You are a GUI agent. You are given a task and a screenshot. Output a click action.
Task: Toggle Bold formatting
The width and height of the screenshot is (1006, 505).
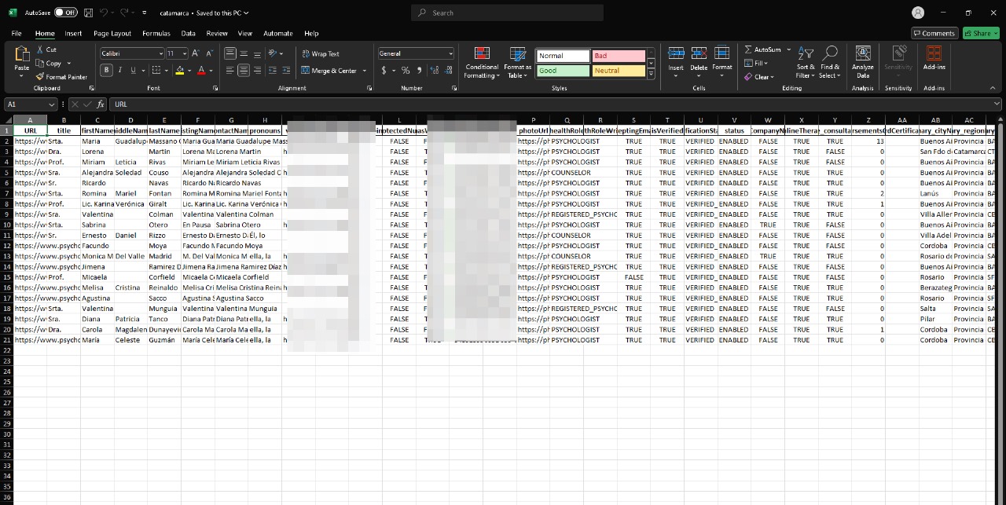[107, 70]
